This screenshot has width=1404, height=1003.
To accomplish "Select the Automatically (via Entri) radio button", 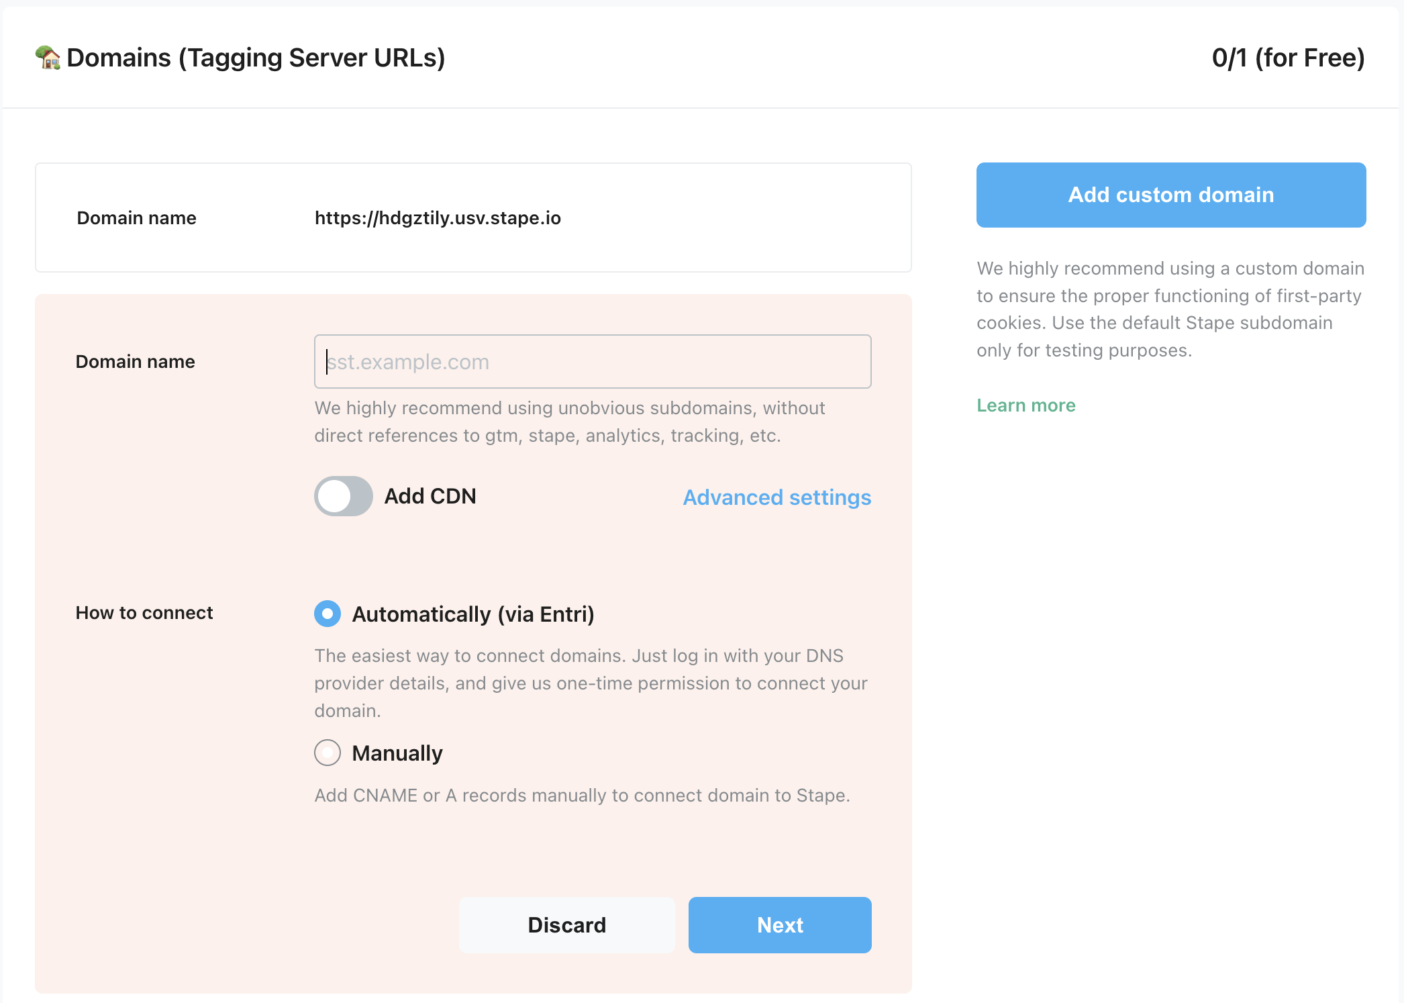I will coord(328,614).
